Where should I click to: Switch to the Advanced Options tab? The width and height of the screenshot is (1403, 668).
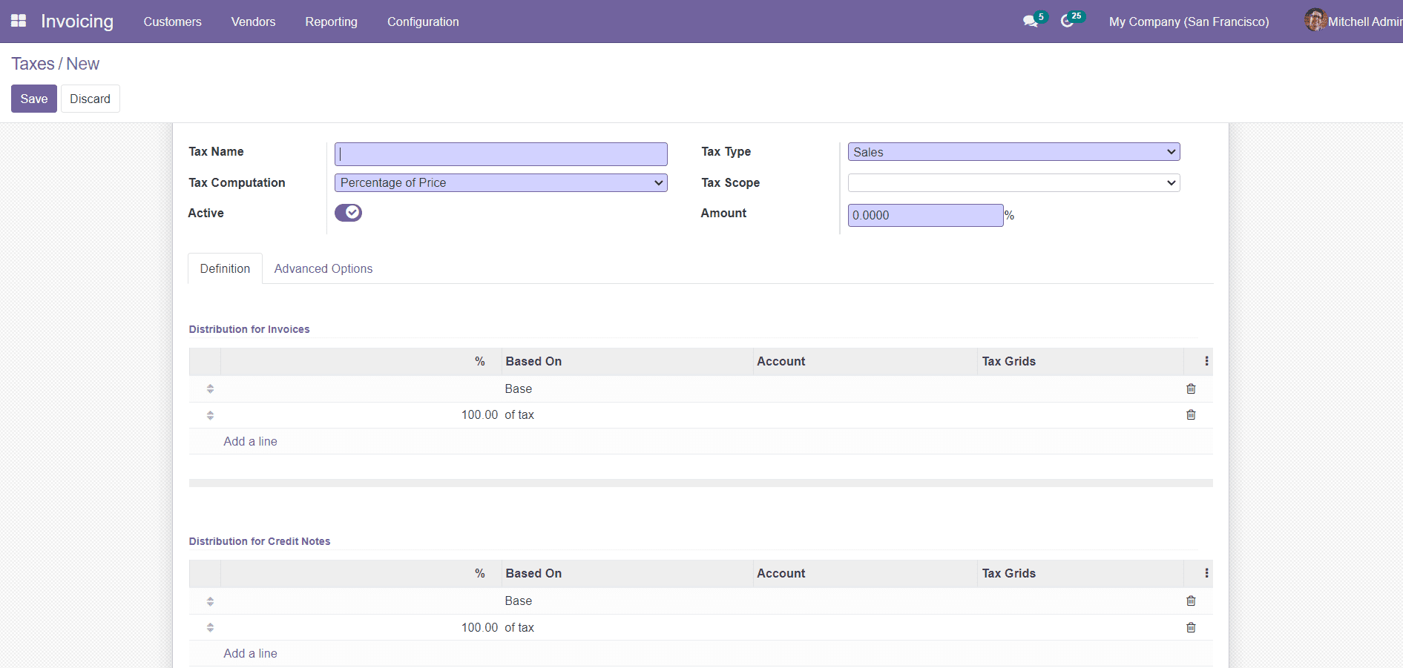coord(323,268)
